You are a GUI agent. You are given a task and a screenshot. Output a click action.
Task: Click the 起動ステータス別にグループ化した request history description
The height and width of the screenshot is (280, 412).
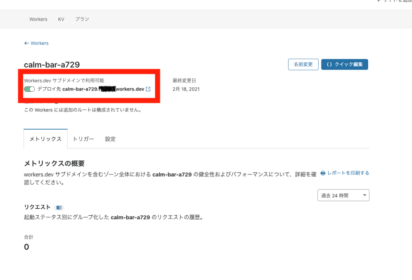tap(114, 217)
